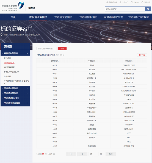Click the Shenzhen Stock Exchange logo
Screen dimensions: 152x163
[13, 6]
